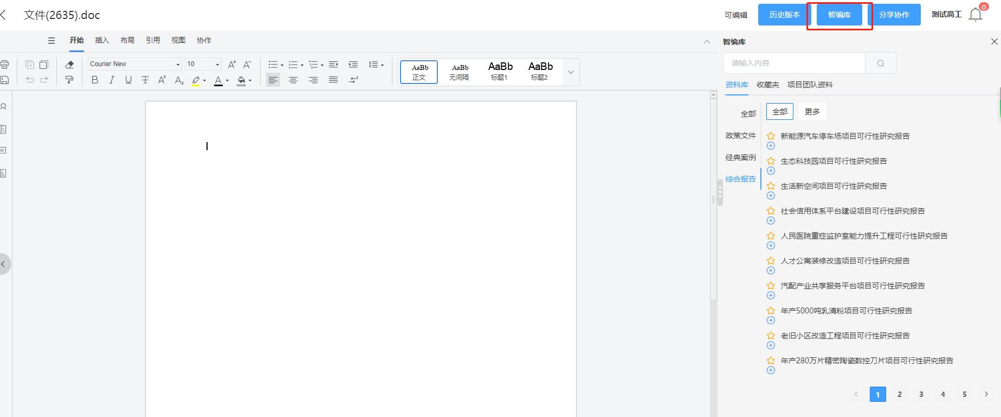Go to page 3 of results
Image resolution: width=1001 pixels, height=417 pixels.
[x=921, y=394]
